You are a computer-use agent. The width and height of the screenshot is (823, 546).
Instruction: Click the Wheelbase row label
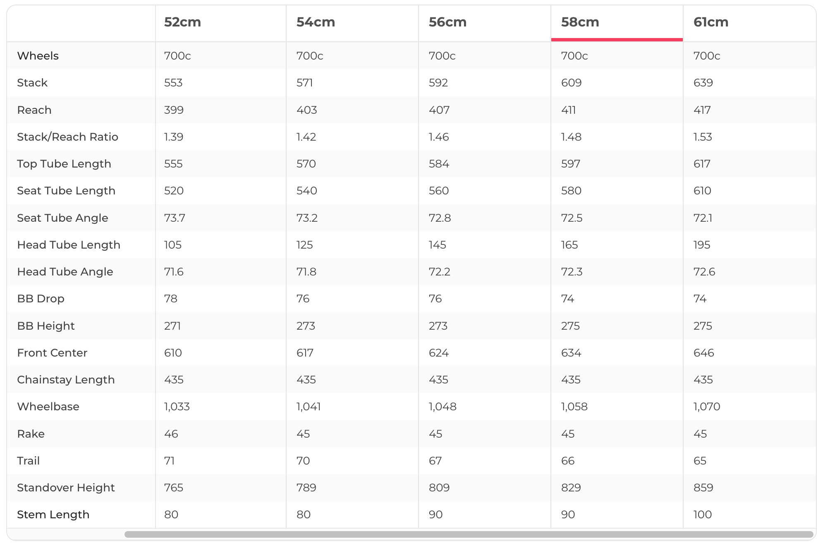point(48,407)
